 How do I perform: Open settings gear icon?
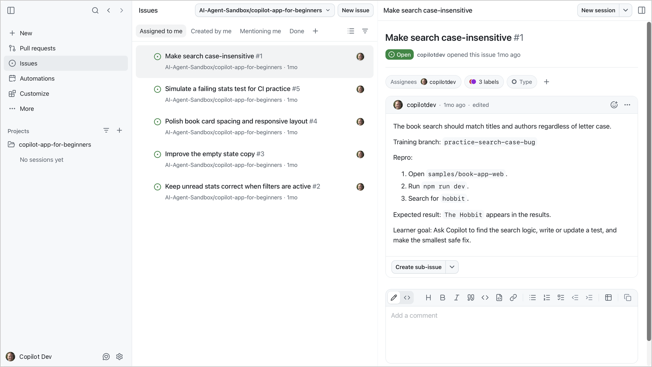tap(120, 356)
